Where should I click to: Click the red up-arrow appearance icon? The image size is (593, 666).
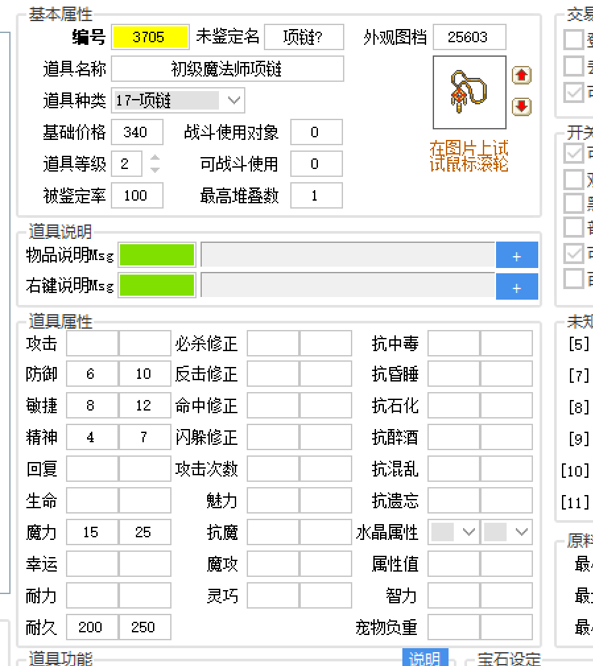pyautogui.click(x=522, y=76)
